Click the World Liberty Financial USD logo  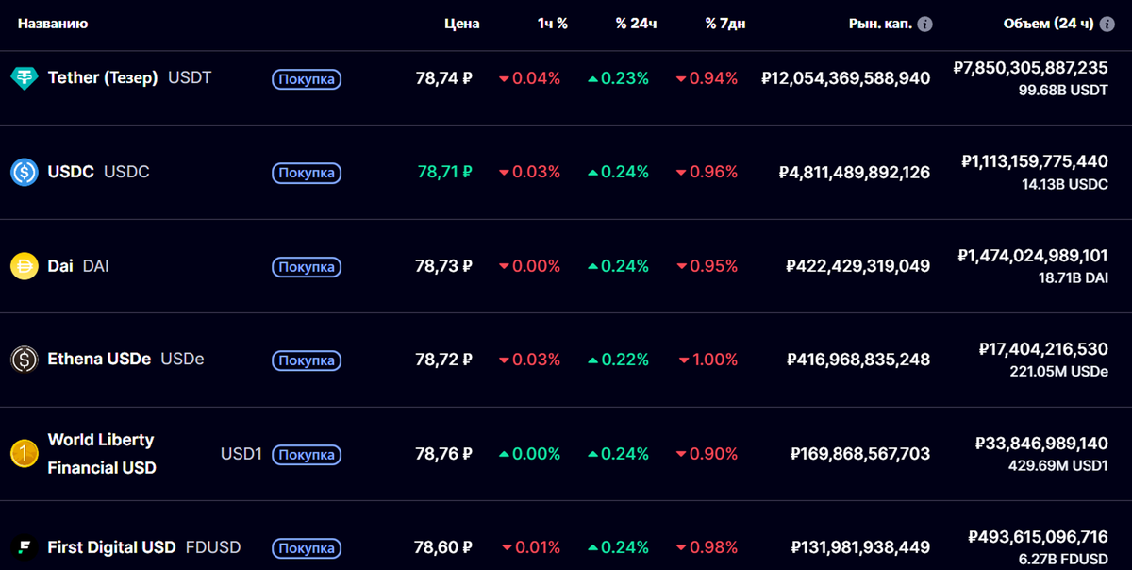click(x=24, y=454)
